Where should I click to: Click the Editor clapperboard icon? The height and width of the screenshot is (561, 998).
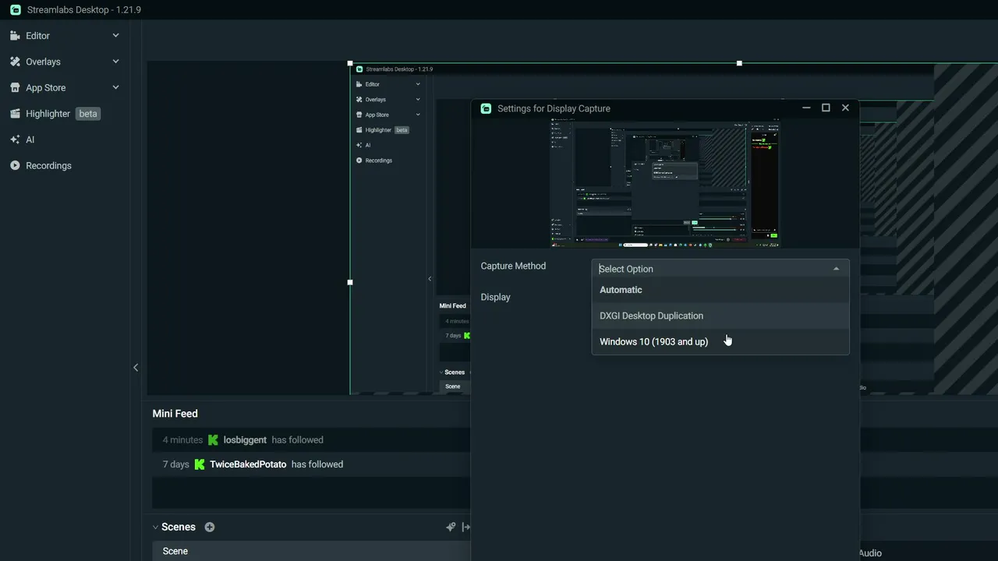pos(15,36)
